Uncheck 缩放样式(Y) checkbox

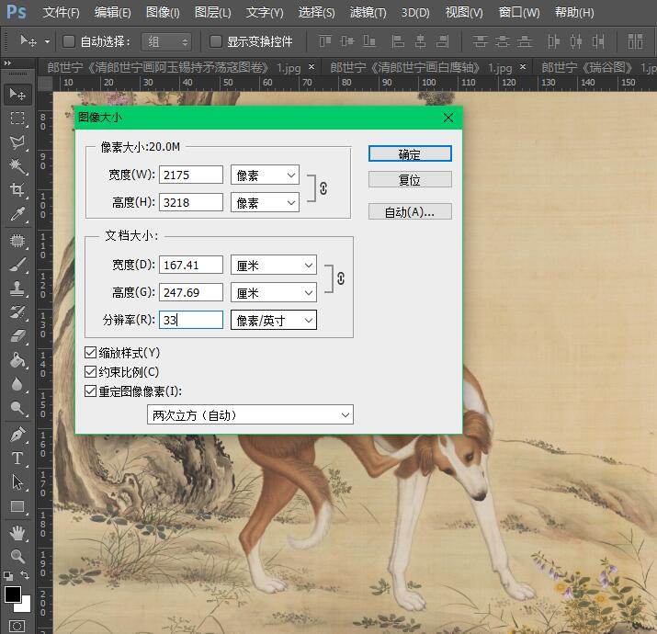[90, 353]
